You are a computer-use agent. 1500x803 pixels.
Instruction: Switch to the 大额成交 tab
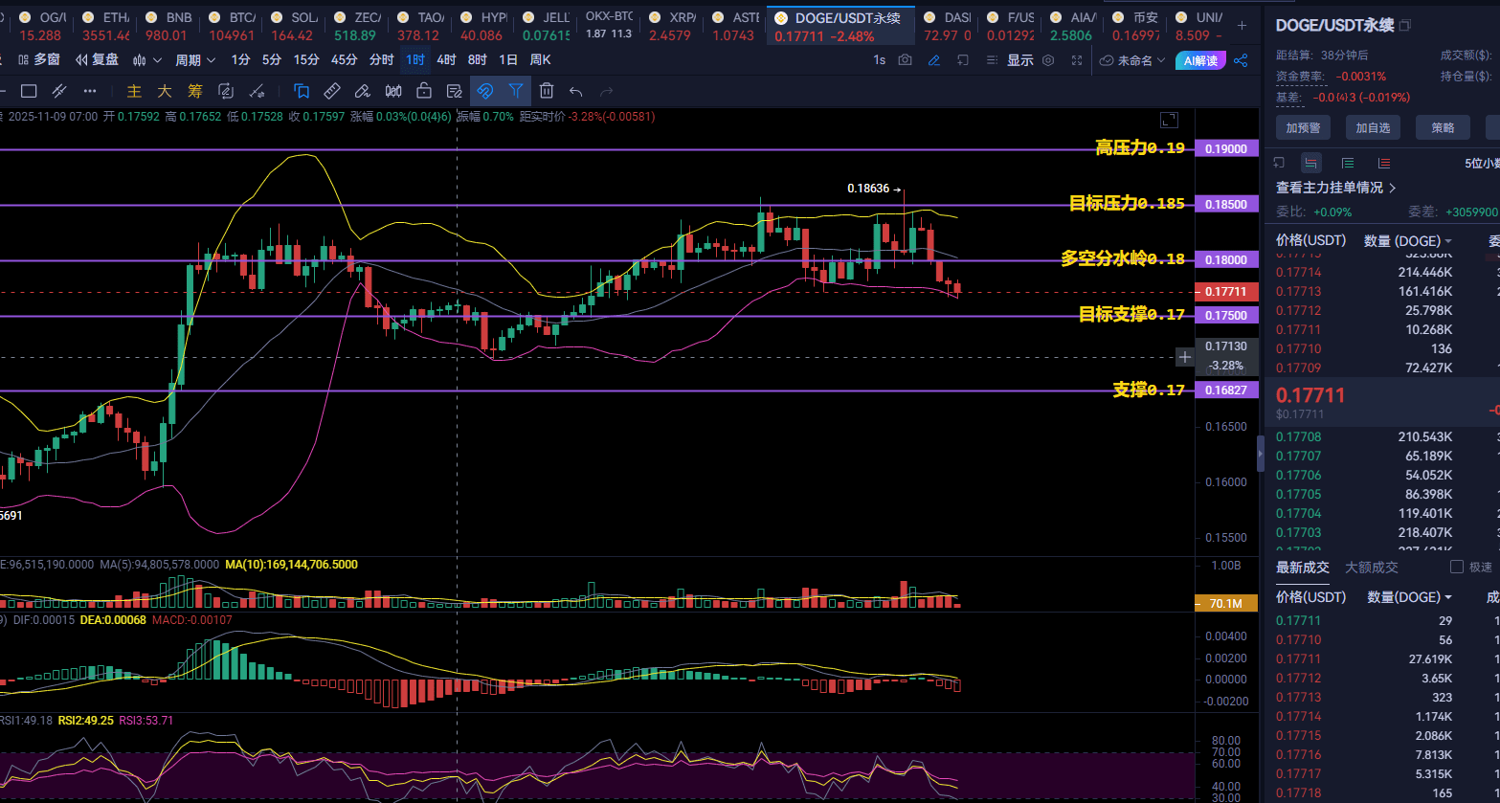[1371, 567]
